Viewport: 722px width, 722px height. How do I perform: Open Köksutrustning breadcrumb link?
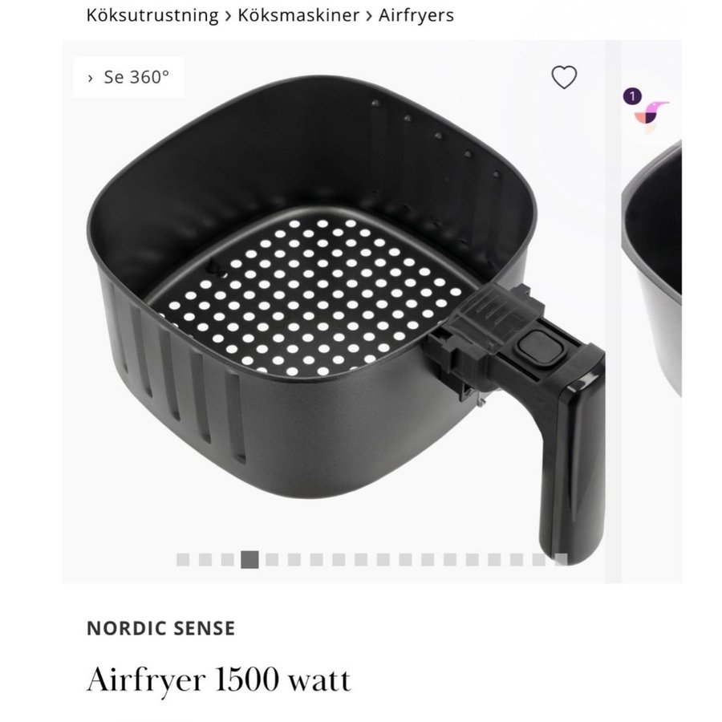[x=152, y=15]
